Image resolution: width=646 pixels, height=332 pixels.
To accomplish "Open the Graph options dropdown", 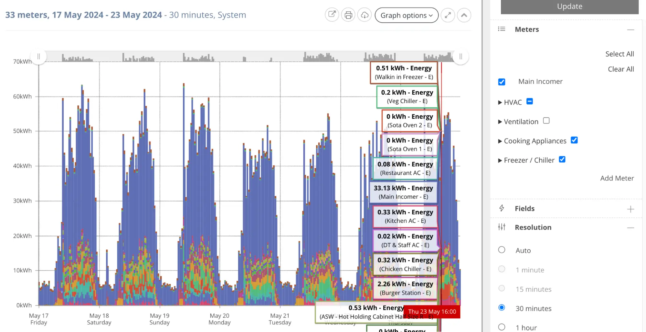I will coord(406,15).
